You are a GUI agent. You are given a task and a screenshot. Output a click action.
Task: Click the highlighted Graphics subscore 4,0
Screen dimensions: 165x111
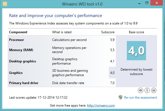pyautogui.click(x=112, y=73)
